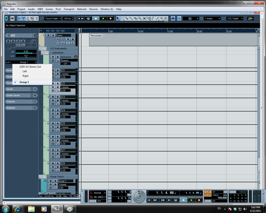Record-enable the Drums track
Viewport: 266px width, 213px height.
click(58, 39)
